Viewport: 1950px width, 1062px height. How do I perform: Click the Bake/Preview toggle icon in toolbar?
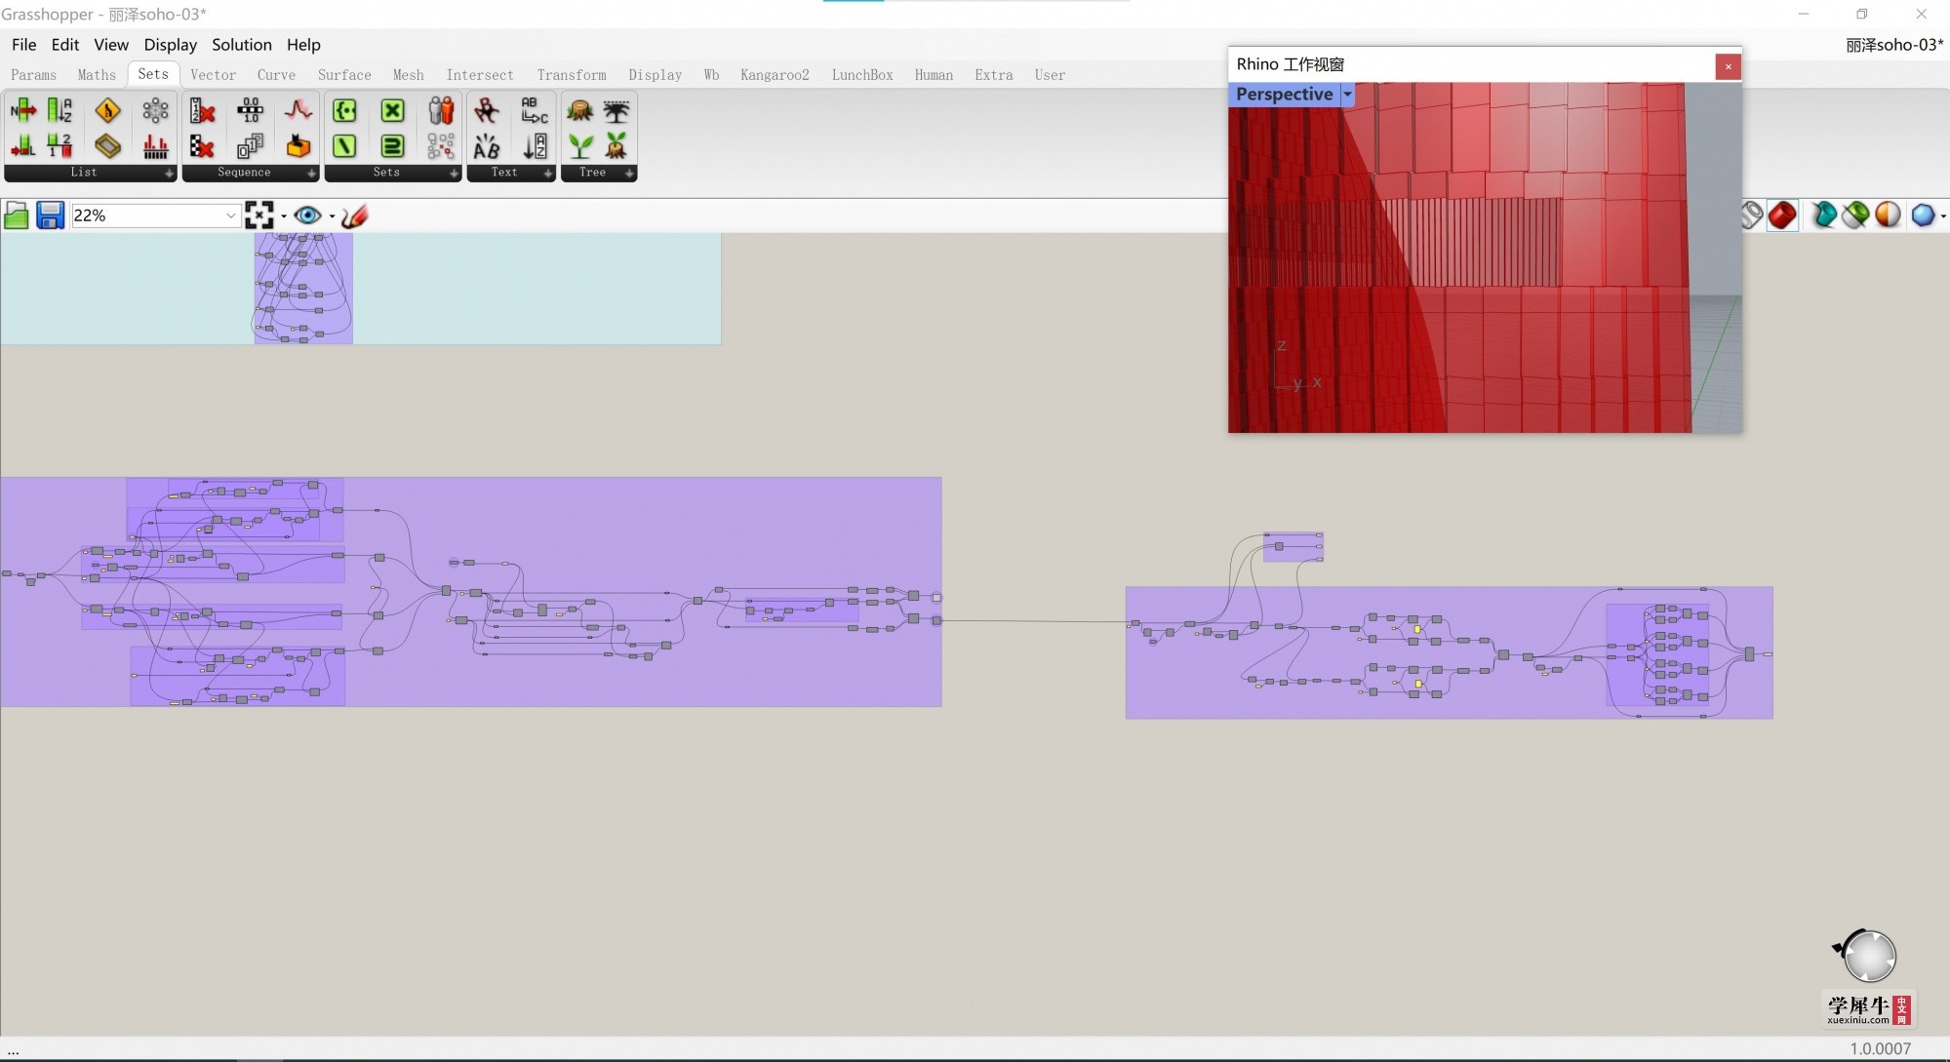[x=307, y=215]
